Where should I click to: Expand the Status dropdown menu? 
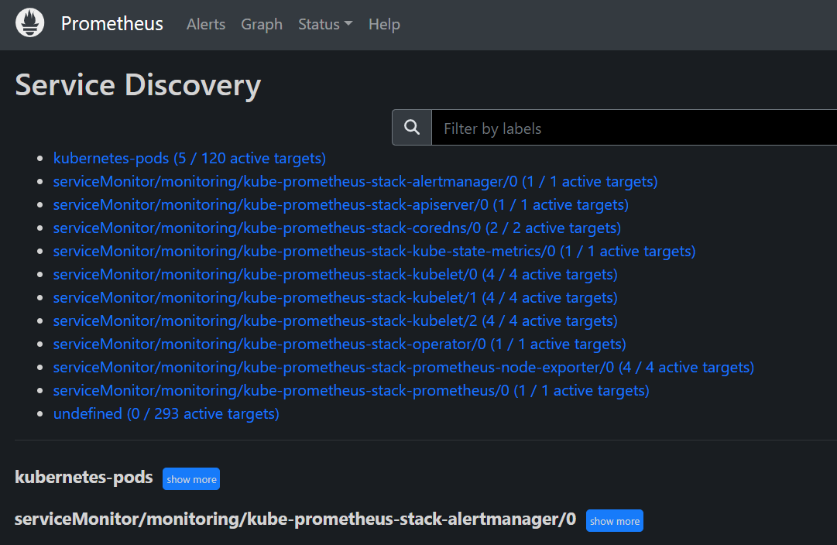coord(325,24)
